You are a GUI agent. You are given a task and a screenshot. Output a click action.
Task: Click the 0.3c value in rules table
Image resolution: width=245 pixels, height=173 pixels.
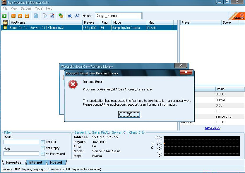pyautogui.click(x=219, y=105)
